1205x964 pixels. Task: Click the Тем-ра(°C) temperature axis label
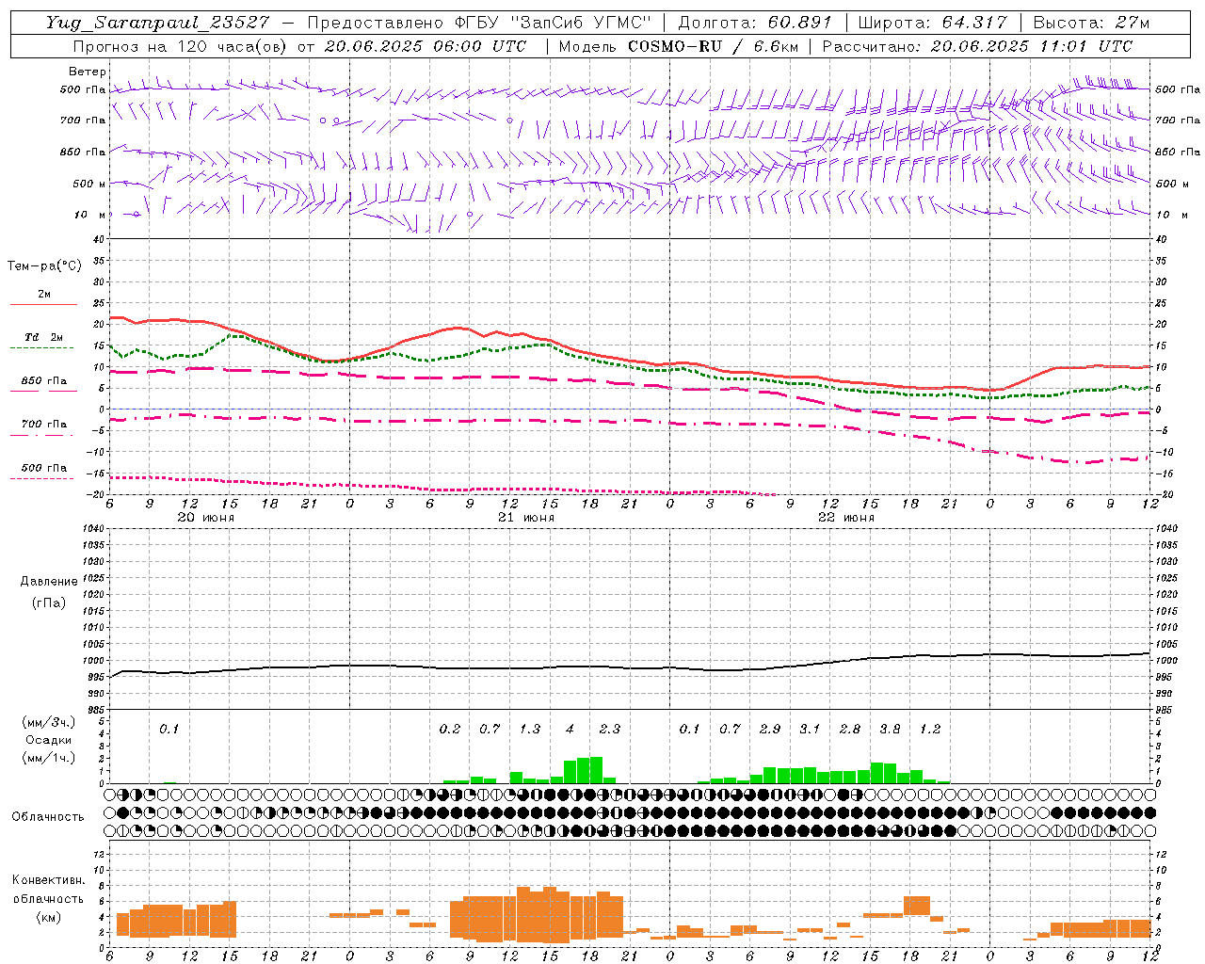pyautogui.click(x=44, y=266)
